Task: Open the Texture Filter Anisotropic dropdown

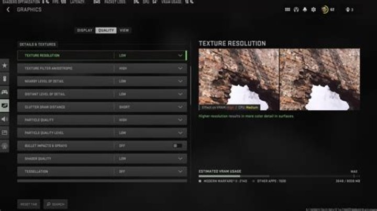Action: click(180, 68)
